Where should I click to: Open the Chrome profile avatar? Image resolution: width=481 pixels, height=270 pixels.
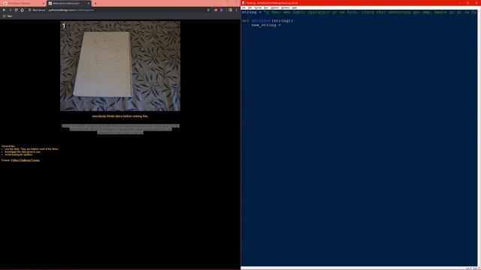pos(230,10)
